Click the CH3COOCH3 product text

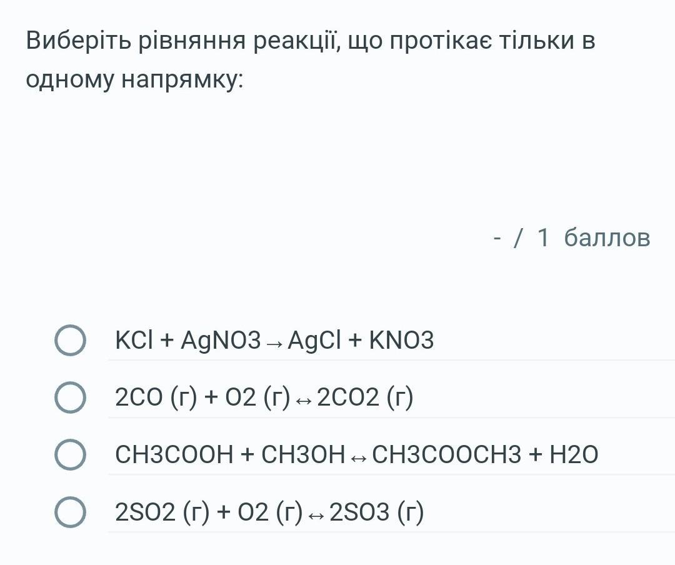[x=446, y=454]
